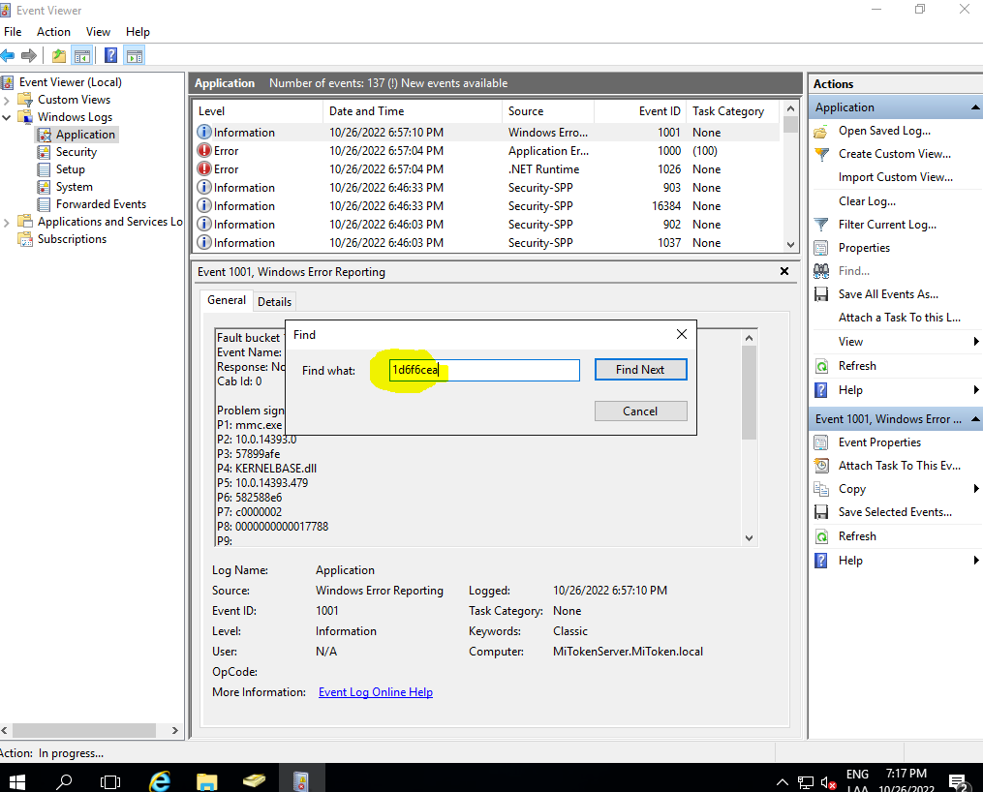This screenshot has height=792, width=983.
Task: Collapse the Application actions section
Action: 975,107
